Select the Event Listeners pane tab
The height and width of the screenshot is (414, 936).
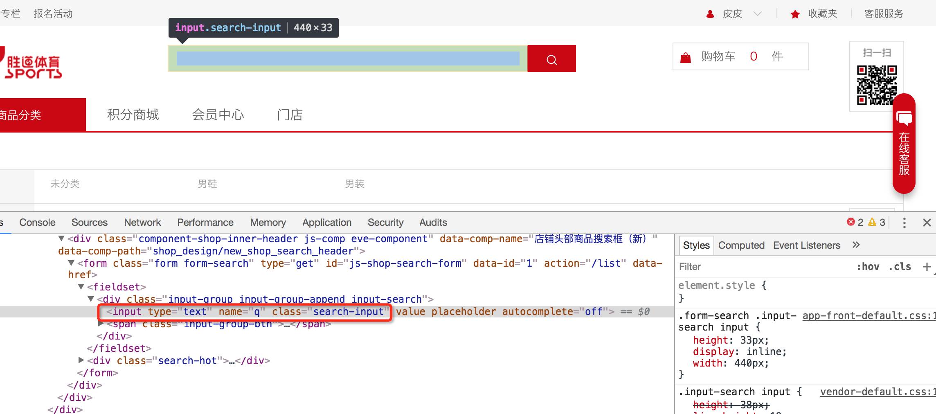click(x=807, y=245)
